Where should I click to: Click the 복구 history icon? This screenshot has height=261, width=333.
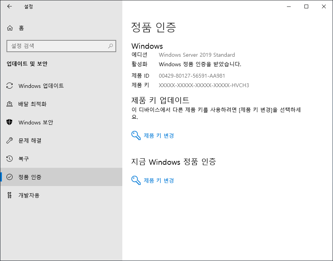pyautogui.click(x=10, y=159)
